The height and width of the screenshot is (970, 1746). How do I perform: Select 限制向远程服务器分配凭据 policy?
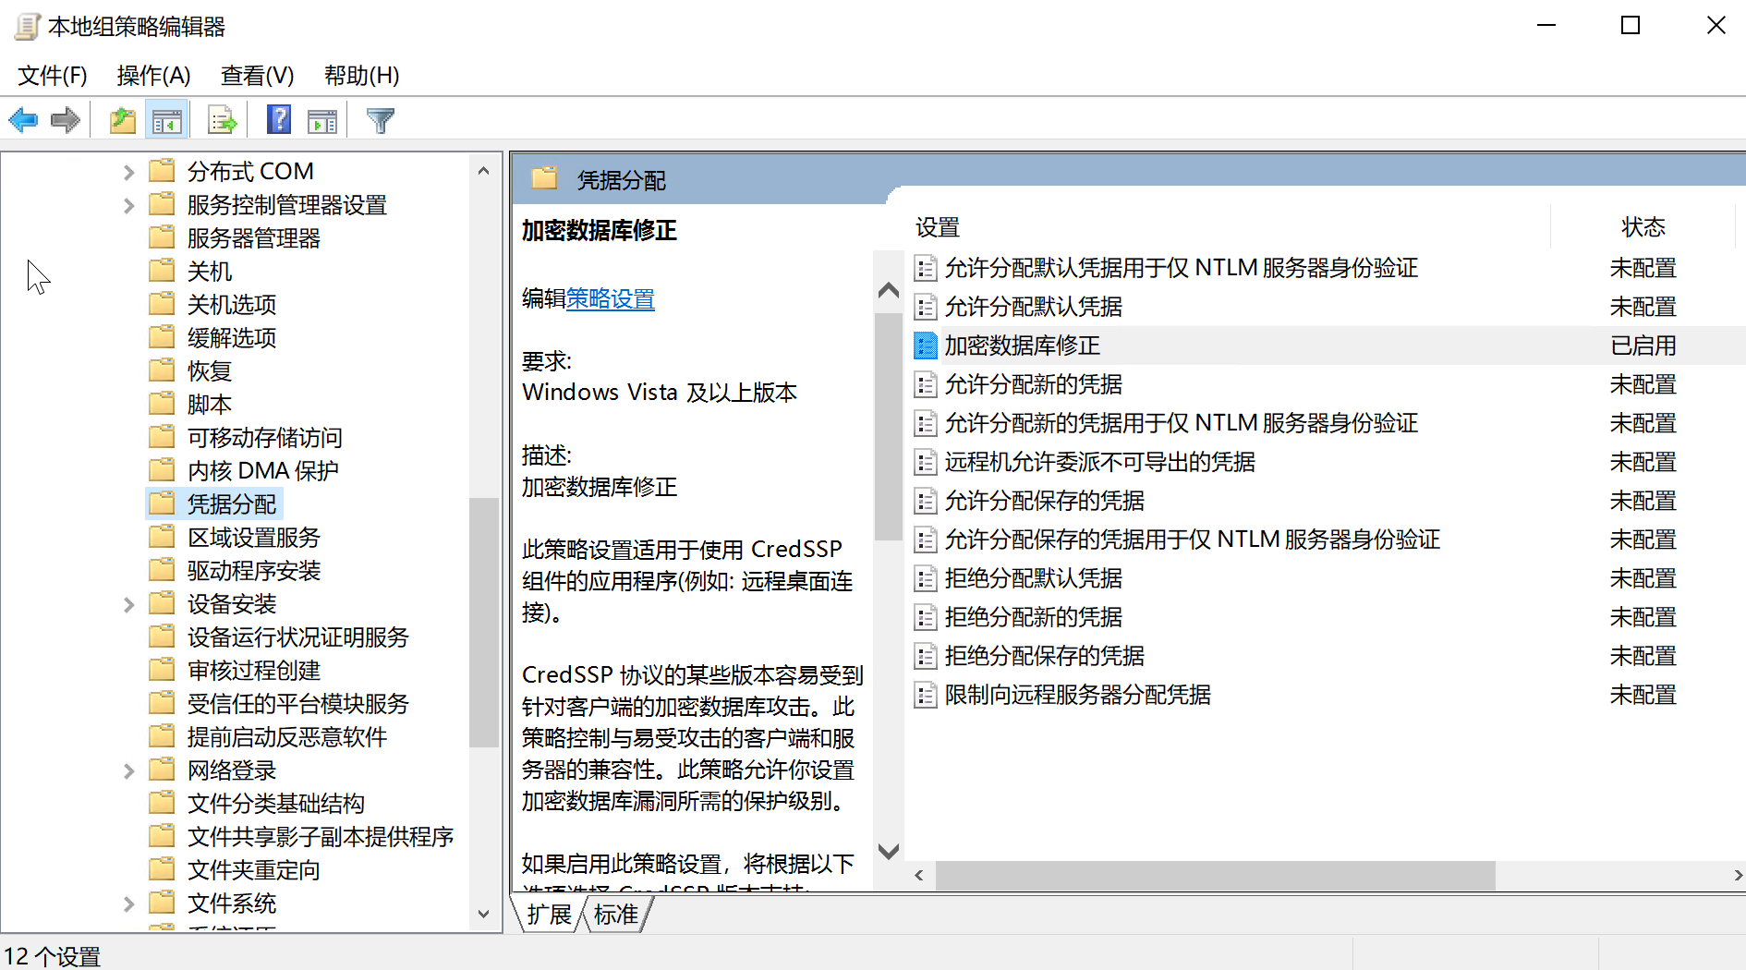(x=1077, y=695)
